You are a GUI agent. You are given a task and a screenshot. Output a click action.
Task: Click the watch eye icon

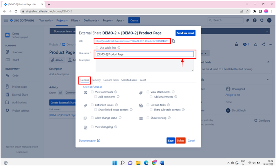coord(245,44)
